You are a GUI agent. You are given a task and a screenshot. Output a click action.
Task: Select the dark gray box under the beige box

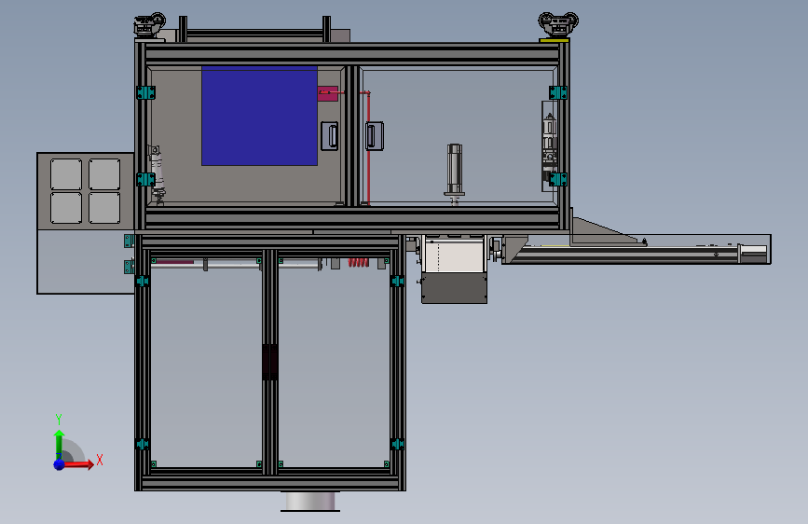tap(454, 289)
